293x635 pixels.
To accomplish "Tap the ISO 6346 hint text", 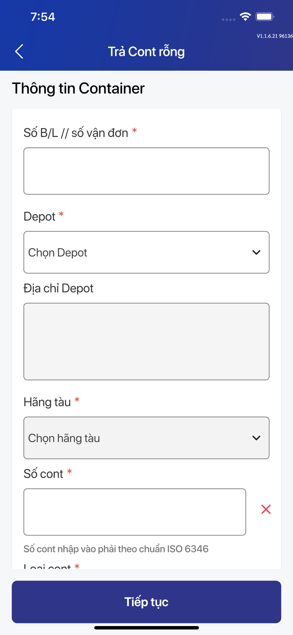I will [x=116, y=549].
